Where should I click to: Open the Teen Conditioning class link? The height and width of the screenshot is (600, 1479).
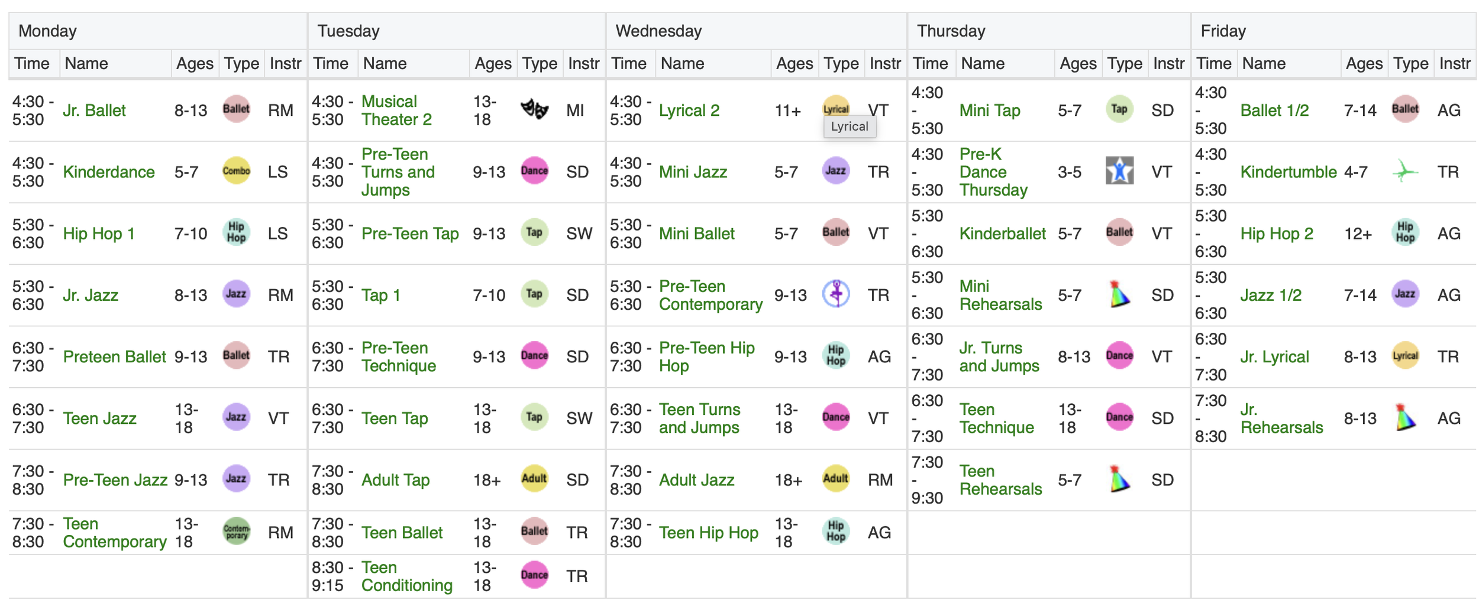pos(407,576)
